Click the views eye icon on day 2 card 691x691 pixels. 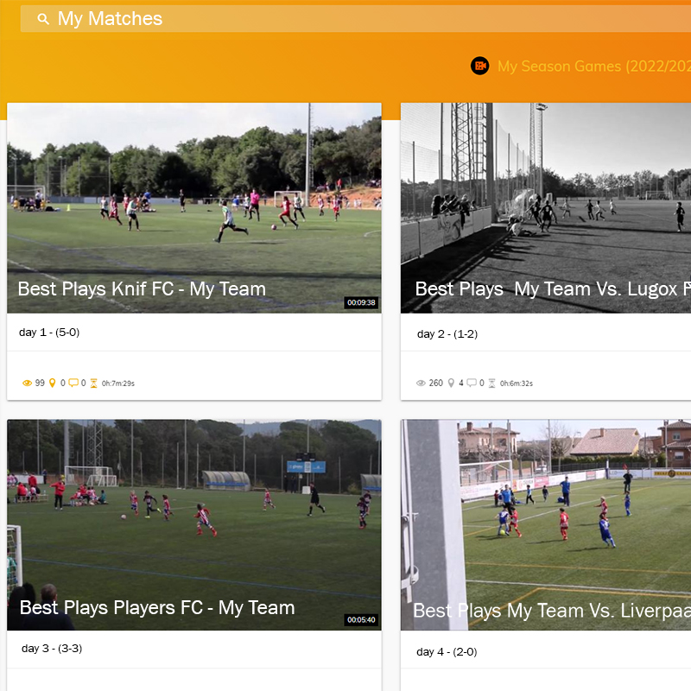tap(421, 383)
